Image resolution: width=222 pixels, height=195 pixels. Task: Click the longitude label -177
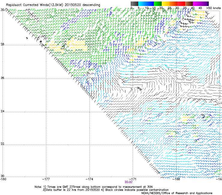pyautogui.click(x=46, y=179)
